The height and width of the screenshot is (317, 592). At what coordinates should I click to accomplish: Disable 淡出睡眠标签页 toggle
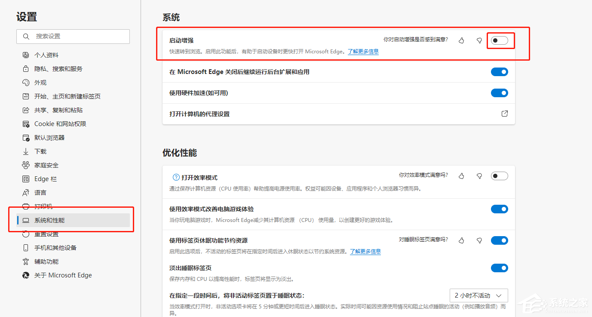(x=500, y=268)
